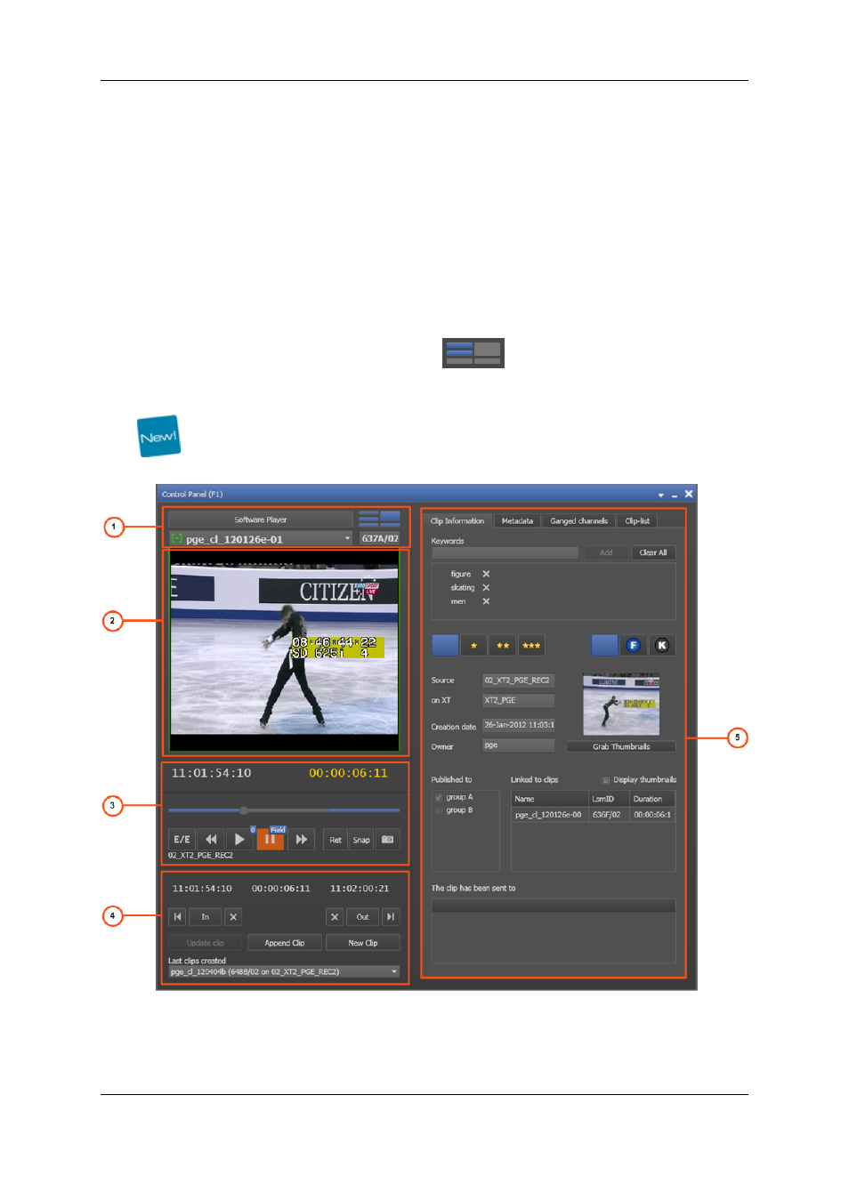This screenshot has height=1200, width=849.
Task: Click the Creation date field
Action: point(518,725)
